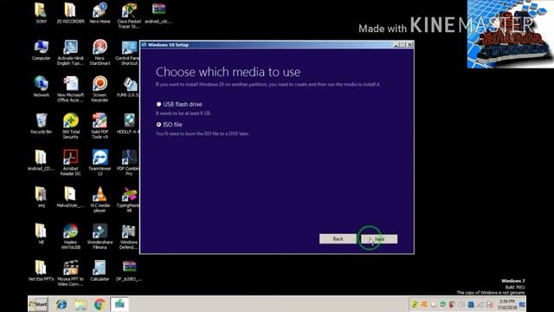554x312 pixels.
Task: Open File Explorer from taskbar
Action: pyautogui.click(x=81, y=304)
